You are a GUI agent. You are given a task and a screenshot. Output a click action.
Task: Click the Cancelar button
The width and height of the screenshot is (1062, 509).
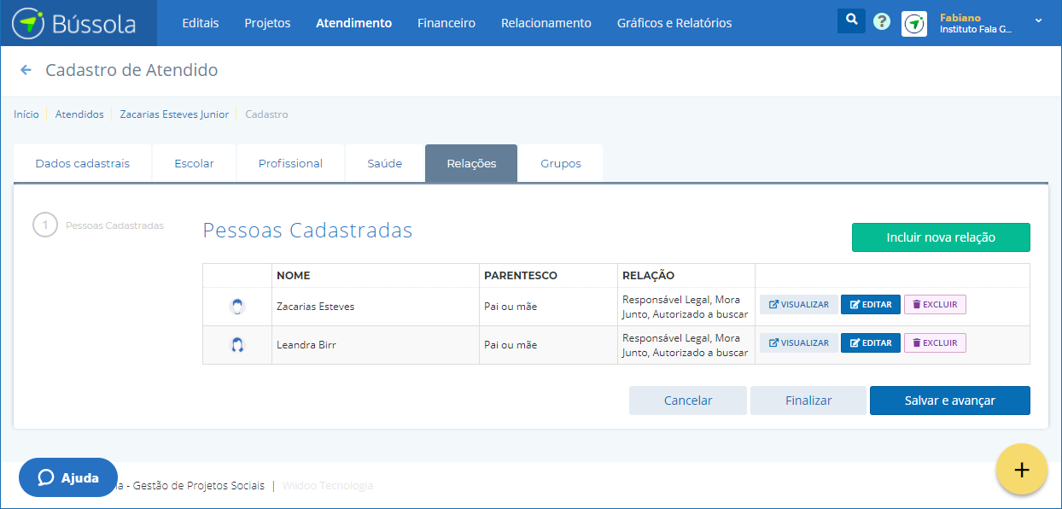point(688,401)
